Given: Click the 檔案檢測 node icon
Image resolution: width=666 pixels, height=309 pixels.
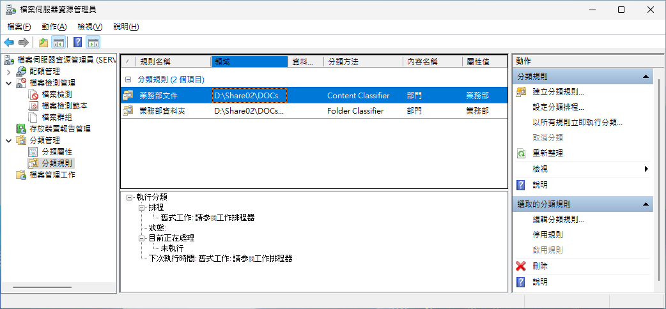Looking at the screenshot, I should (33, 94).
